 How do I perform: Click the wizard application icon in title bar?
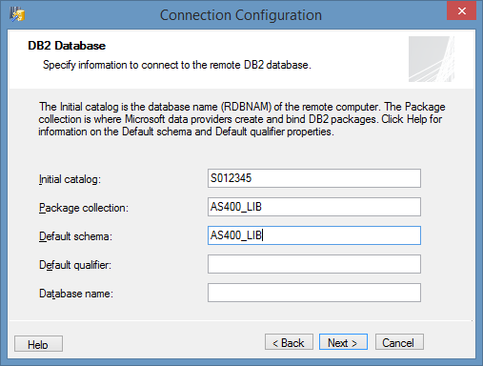pos(17,14)
